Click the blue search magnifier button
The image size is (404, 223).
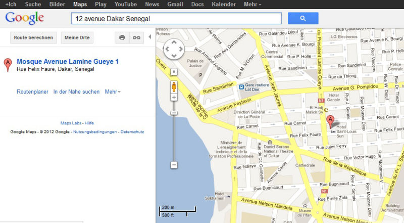[303, 18]
